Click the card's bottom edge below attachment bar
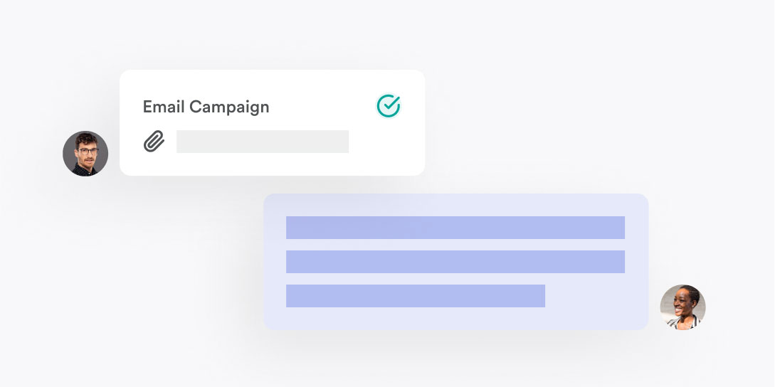The width and height of the screenshot is (775, 387). tap(263, 165)
